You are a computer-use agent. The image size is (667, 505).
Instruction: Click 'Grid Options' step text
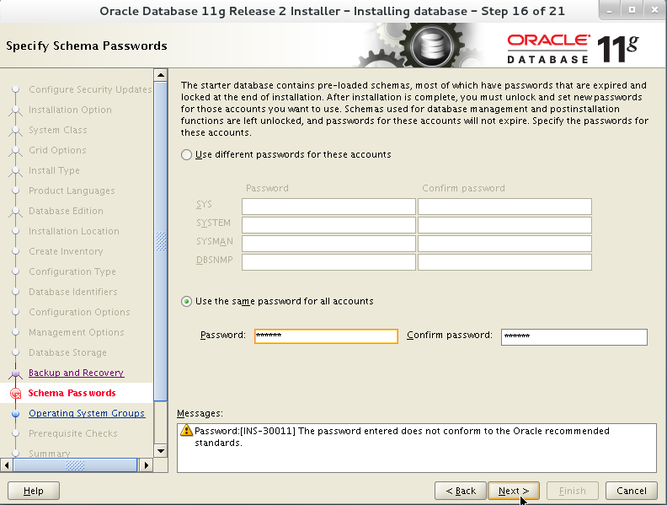pyautogui.click(x=57, y=150)
